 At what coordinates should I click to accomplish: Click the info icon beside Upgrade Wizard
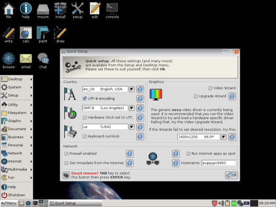(x=232, y=96)
